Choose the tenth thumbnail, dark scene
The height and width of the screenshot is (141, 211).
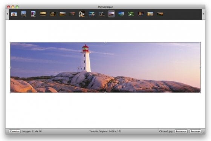point(102,14)
